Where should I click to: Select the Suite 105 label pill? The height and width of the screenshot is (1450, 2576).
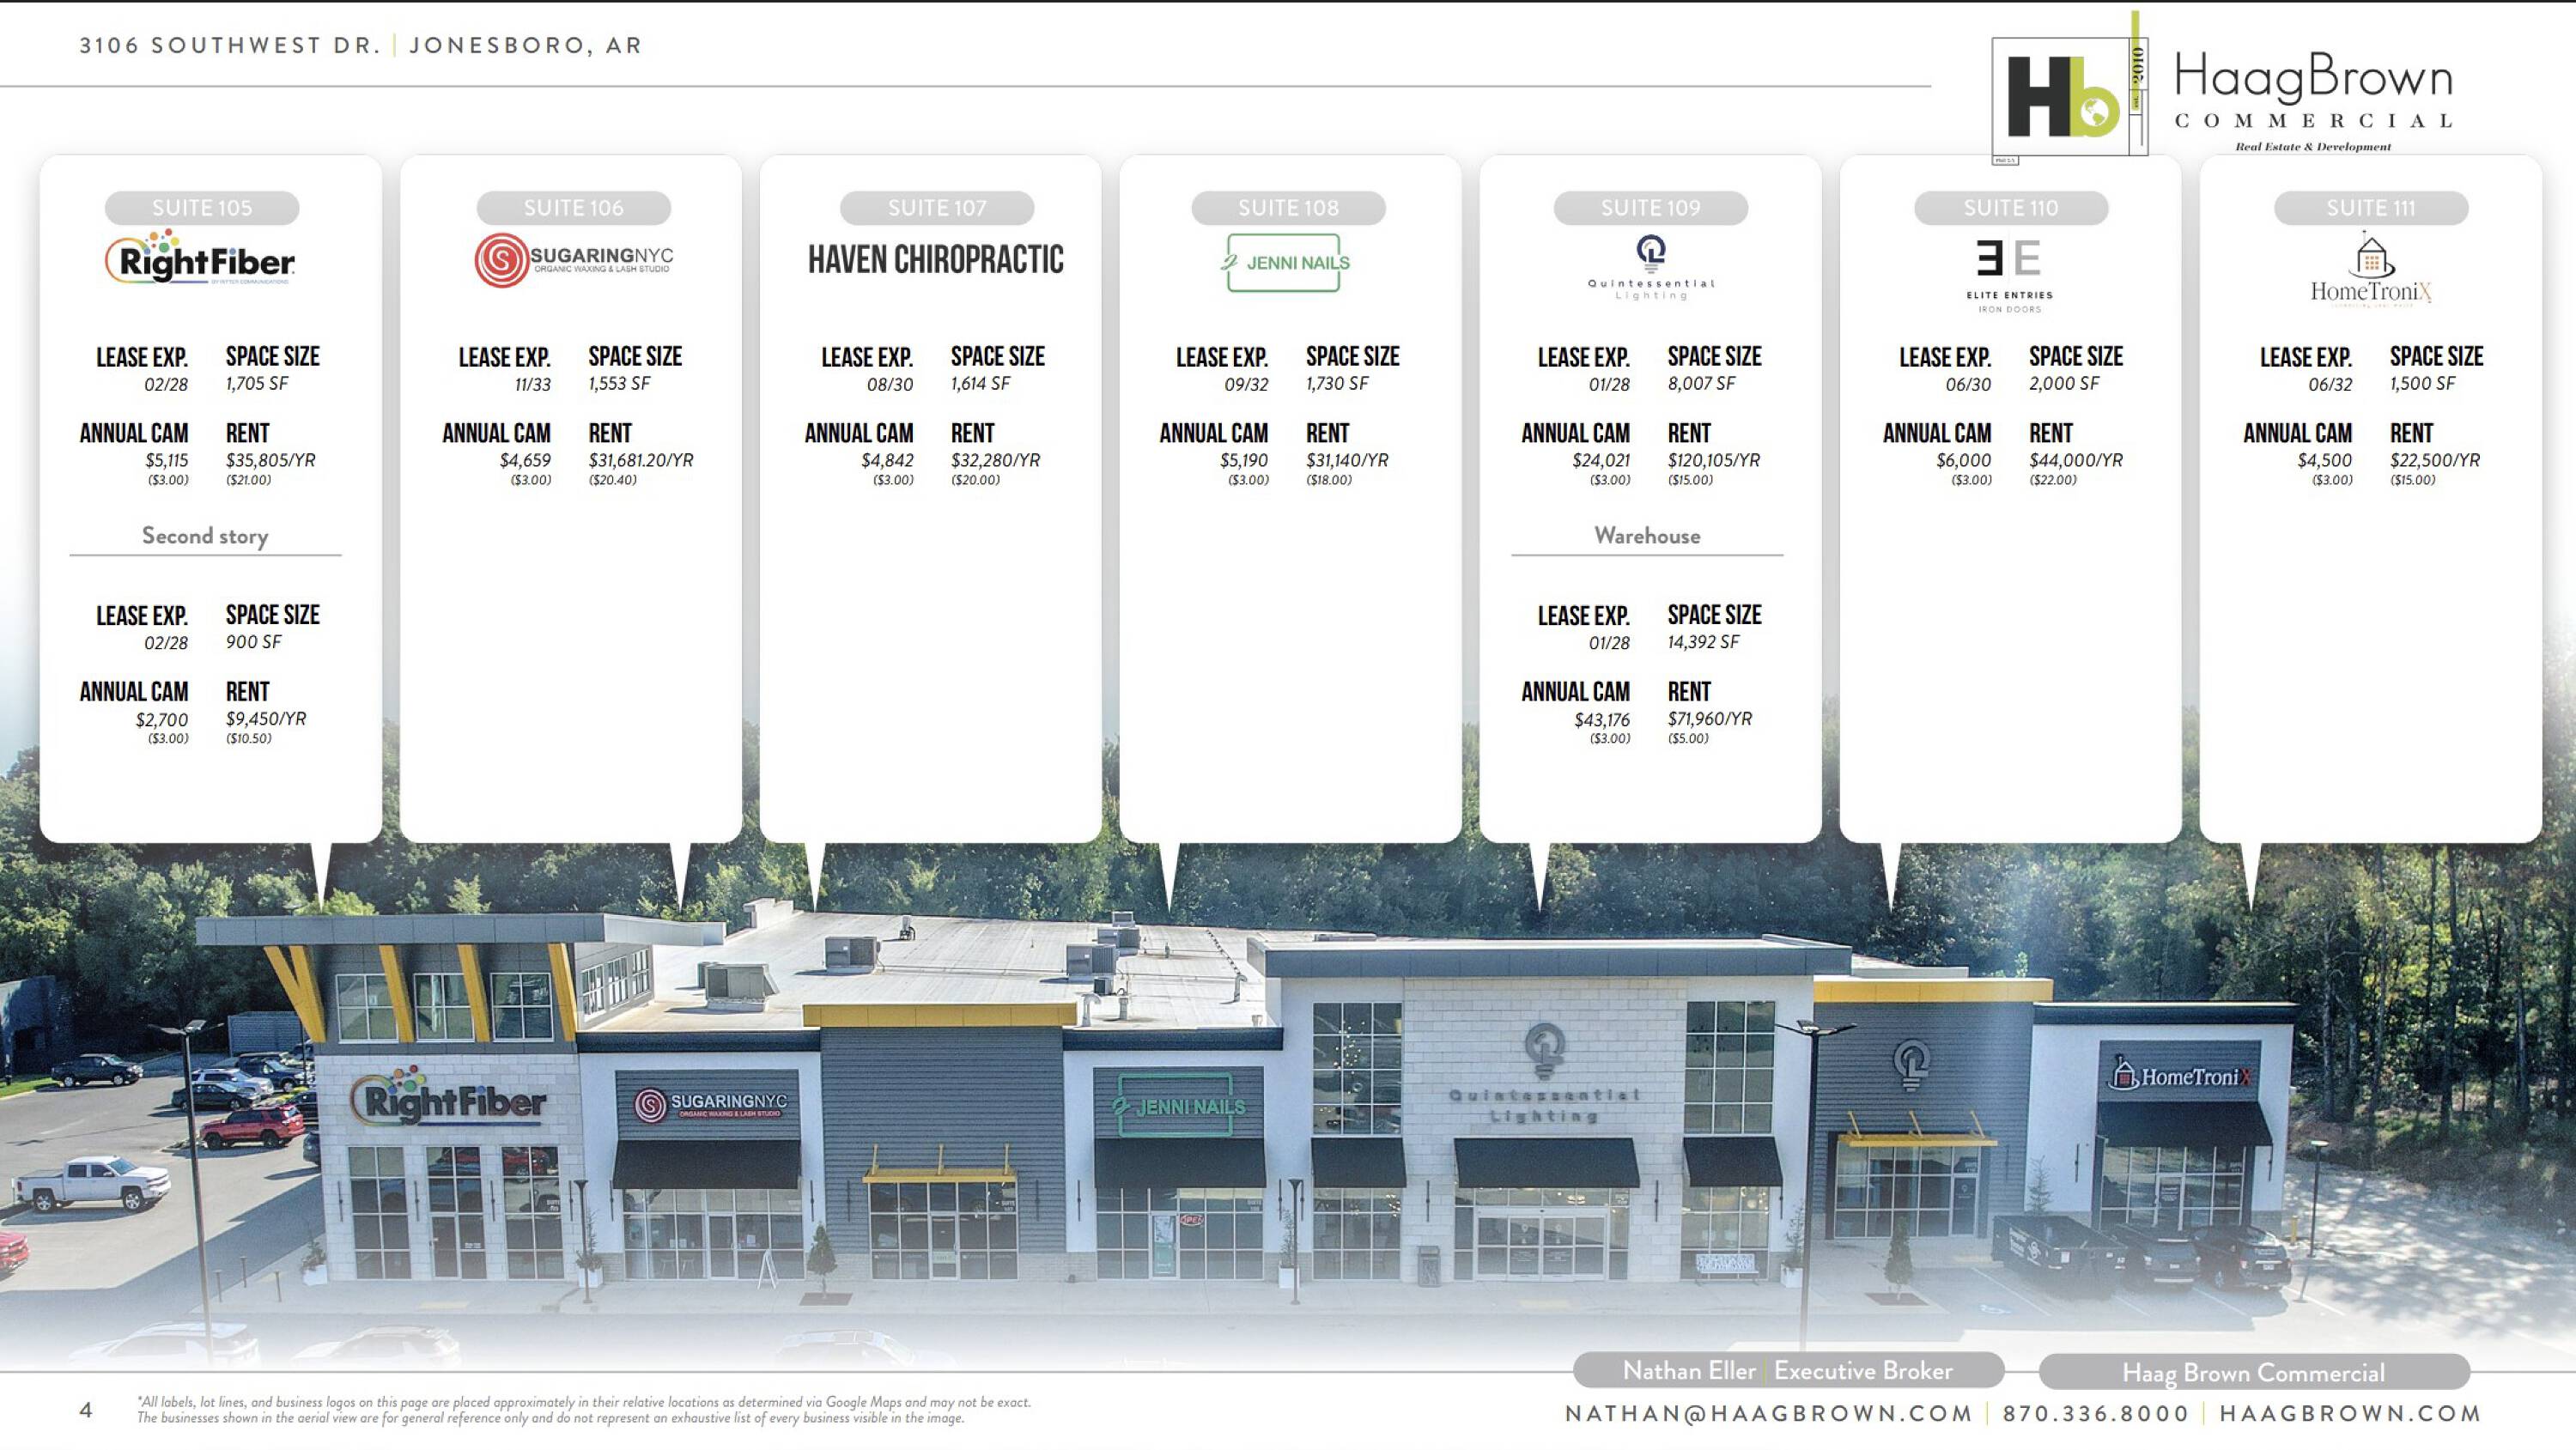click(202, 208)
